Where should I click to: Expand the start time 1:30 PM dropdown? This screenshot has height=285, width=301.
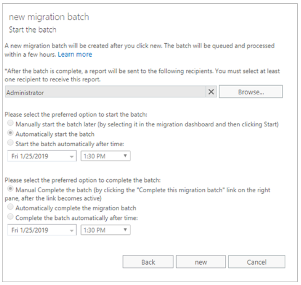(x=105, y=156)
